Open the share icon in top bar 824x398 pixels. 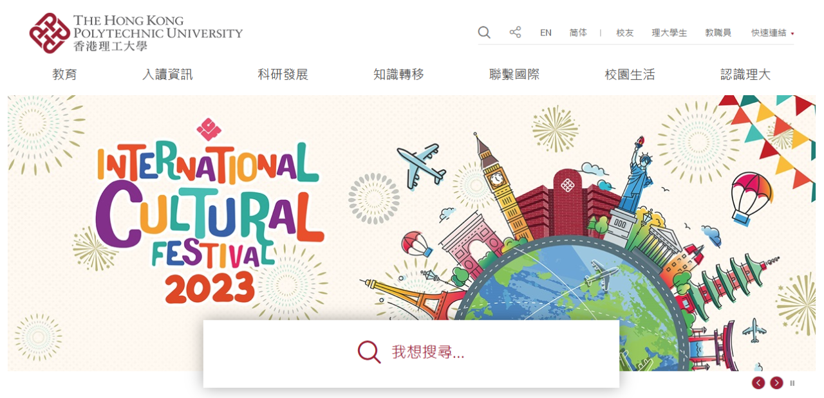pyautogui.click(x=515, y=32)
